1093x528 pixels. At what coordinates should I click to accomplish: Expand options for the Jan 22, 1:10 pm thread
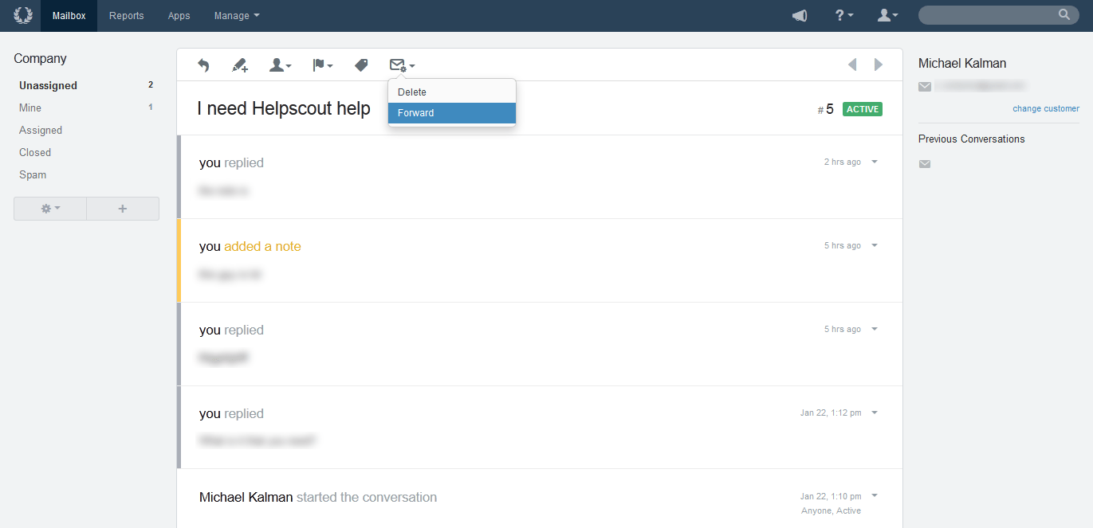pos(875,496)
